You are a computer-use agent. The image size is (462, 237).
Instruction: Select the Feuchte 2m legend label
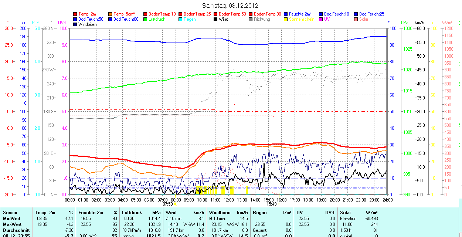pos(300,14)
